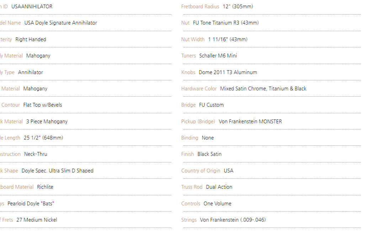Screen dimensions: 384x240
Task: Select the Knobs spec label
Action: click(x=188, y=72)
